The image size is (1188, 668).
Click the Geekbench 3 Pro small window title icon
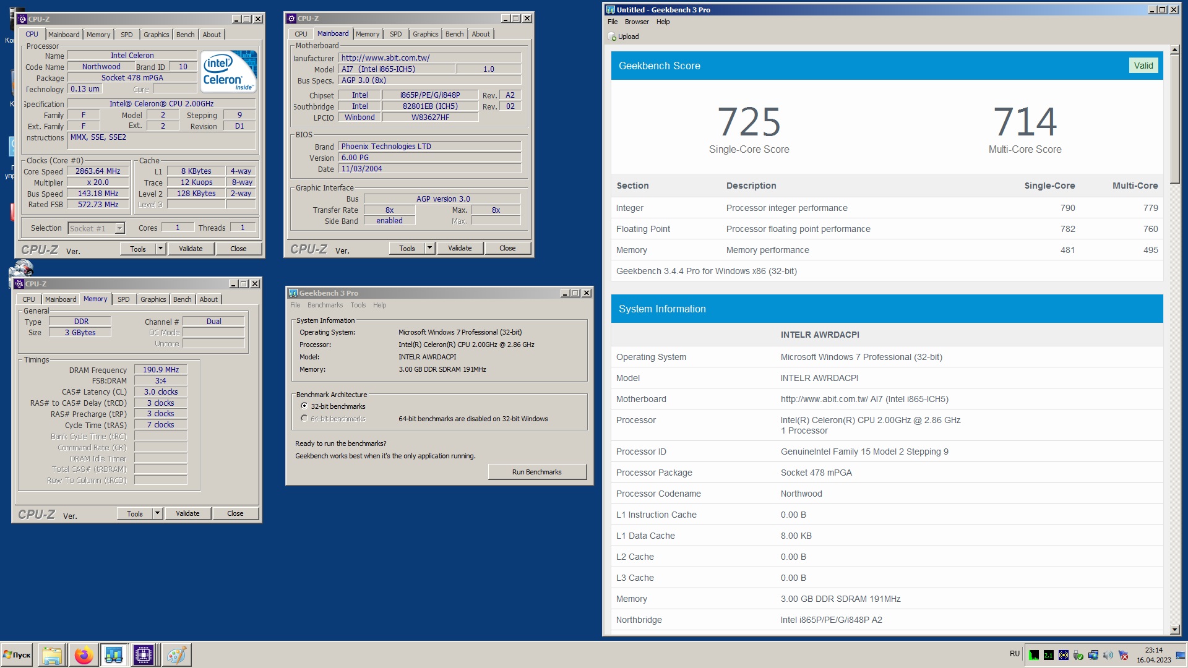click(293, 293)
